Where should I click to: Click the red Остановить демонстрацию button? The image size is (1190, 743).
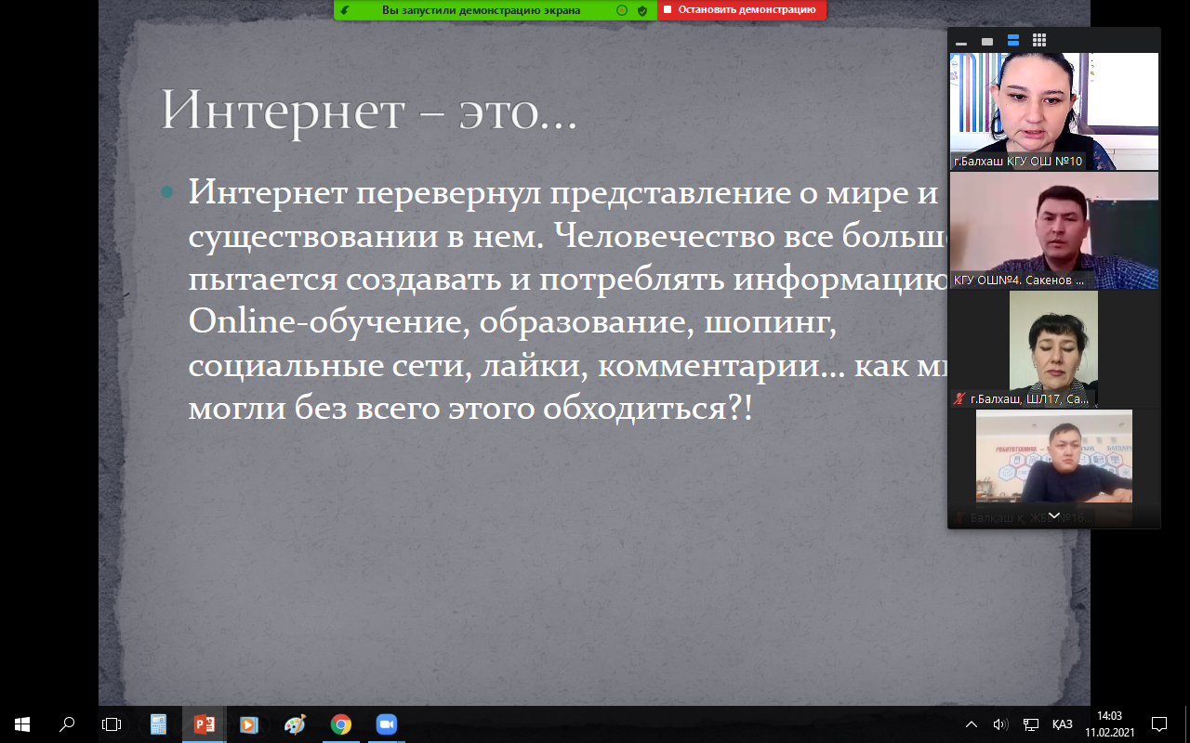741,10
